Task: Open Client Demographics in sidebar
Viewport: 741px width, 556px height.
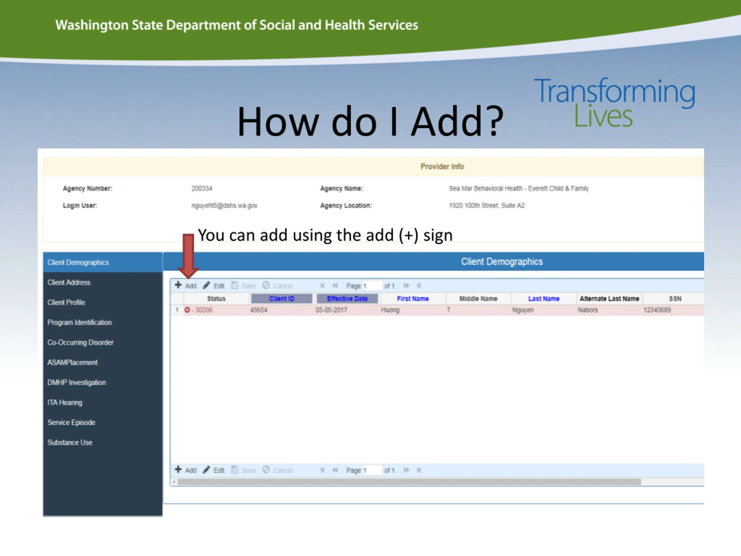Action: coord(102,262)
